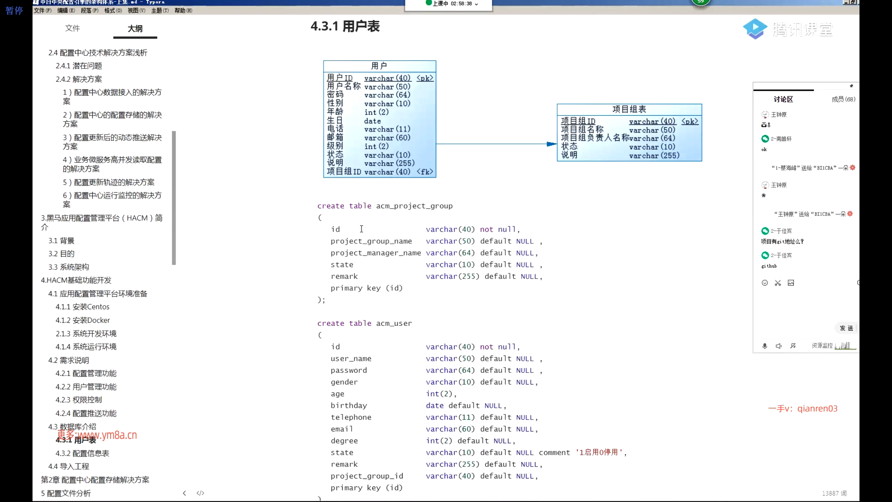Open the 格式(O) menu
Screen dimensions: 892x502
point(113,10)
